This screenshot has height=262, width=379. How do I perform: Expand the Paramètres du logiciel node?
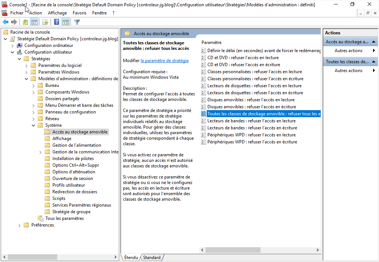point(27,66)
